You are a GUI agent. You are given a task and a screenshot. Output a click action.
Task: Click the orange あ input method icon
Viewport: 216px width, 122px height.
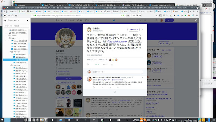(141, 120)
